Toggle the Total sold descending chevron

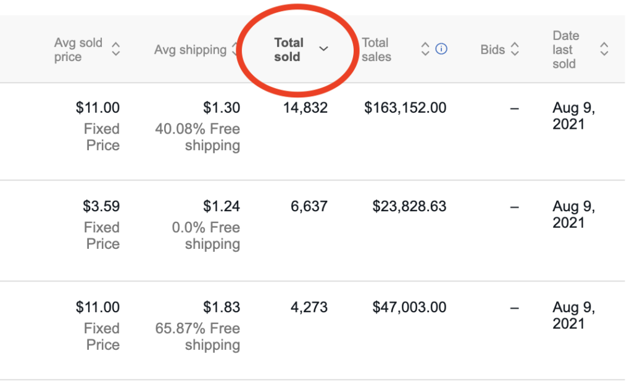pyautogui.click(x=323, y=49)
